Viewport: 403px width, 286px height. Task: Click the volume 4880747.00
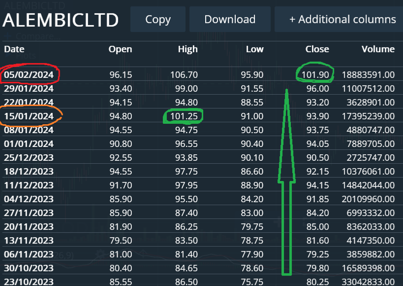click(371, 130)
